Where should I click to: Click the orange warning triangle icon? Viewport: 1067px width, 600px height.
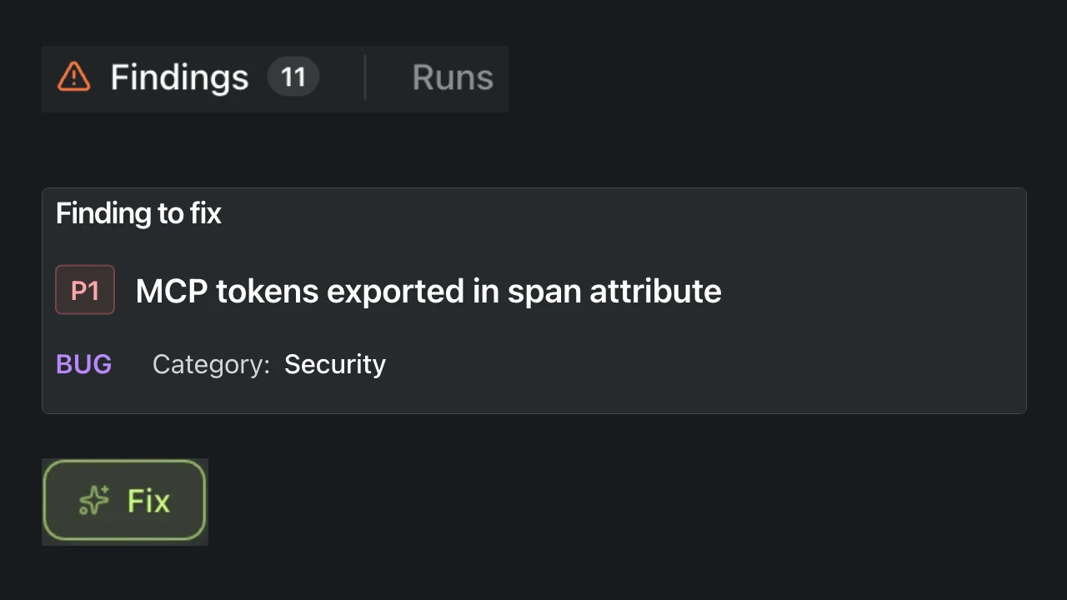(73, 77)
